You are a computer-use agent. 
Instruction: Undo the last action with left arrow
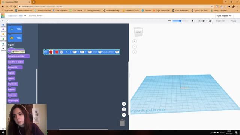click(3, 21)
